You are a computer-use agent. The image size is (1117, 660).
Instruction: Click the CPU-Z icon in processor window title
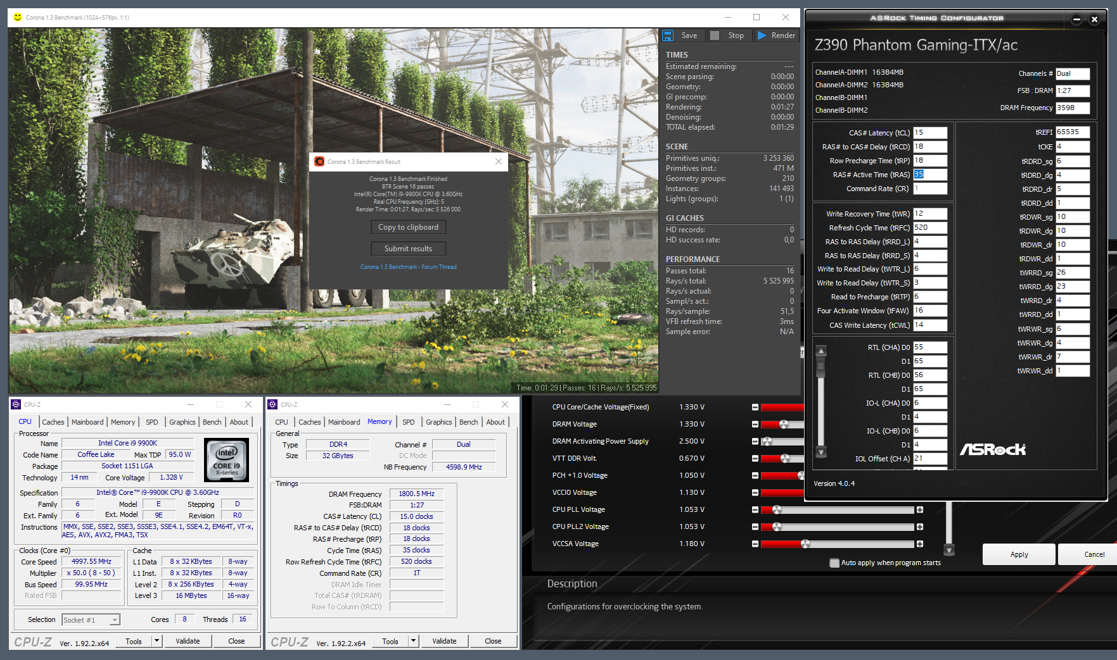pyautogui.click(x=16, y=404)
